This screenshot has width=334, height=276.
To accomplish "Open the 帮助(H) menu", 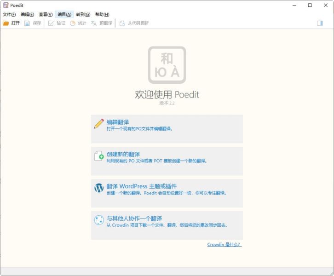I will pos(102,14).
